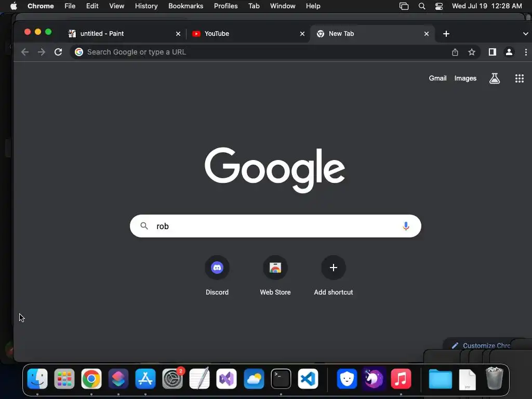Open the side panel icon

pyautogui.click(x=493, y=52)
